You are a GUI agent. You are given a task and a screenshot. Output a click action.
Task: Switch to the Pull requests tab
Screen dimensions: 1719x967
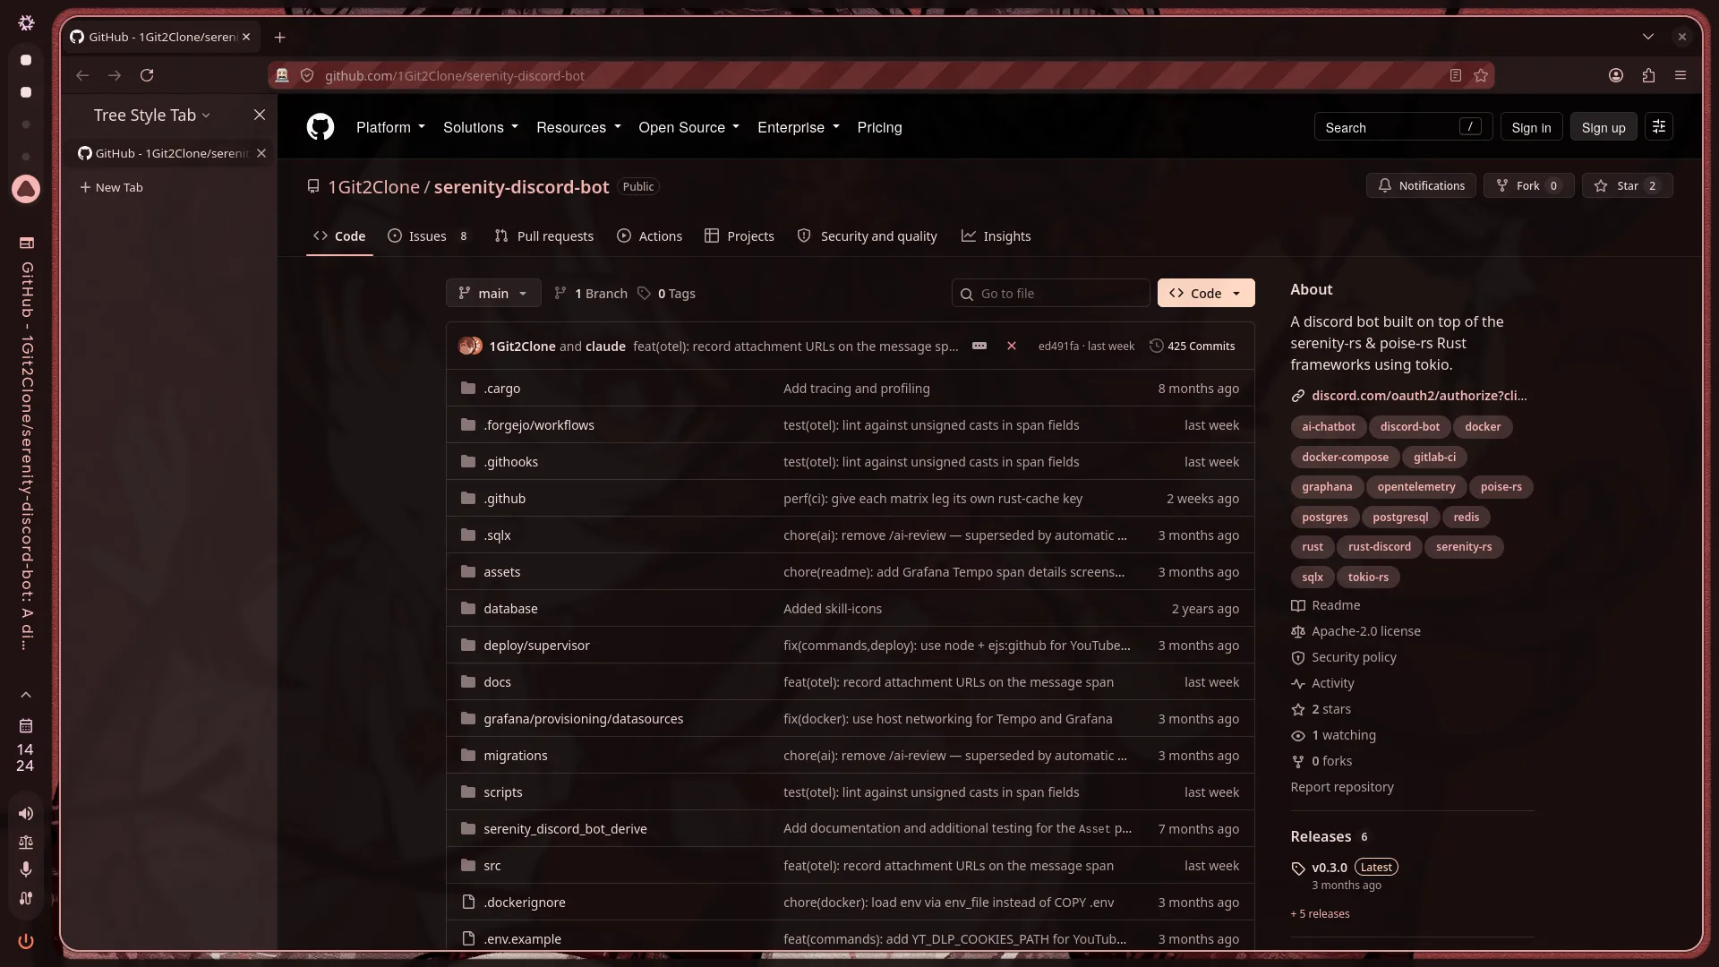(543, 235)
